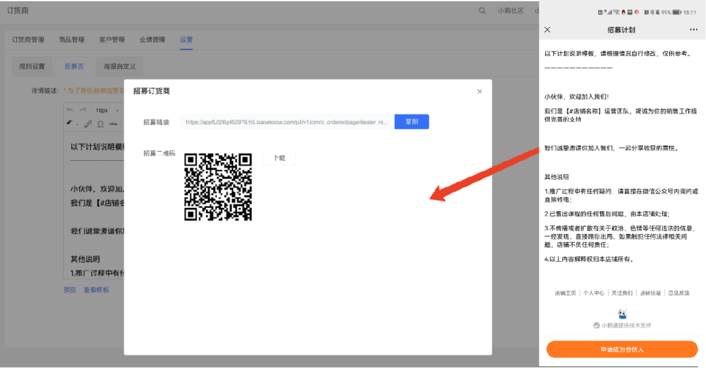Select the highlighter pen color tool
Viewport: 706px width, 368px height.
tap(70, 123)
